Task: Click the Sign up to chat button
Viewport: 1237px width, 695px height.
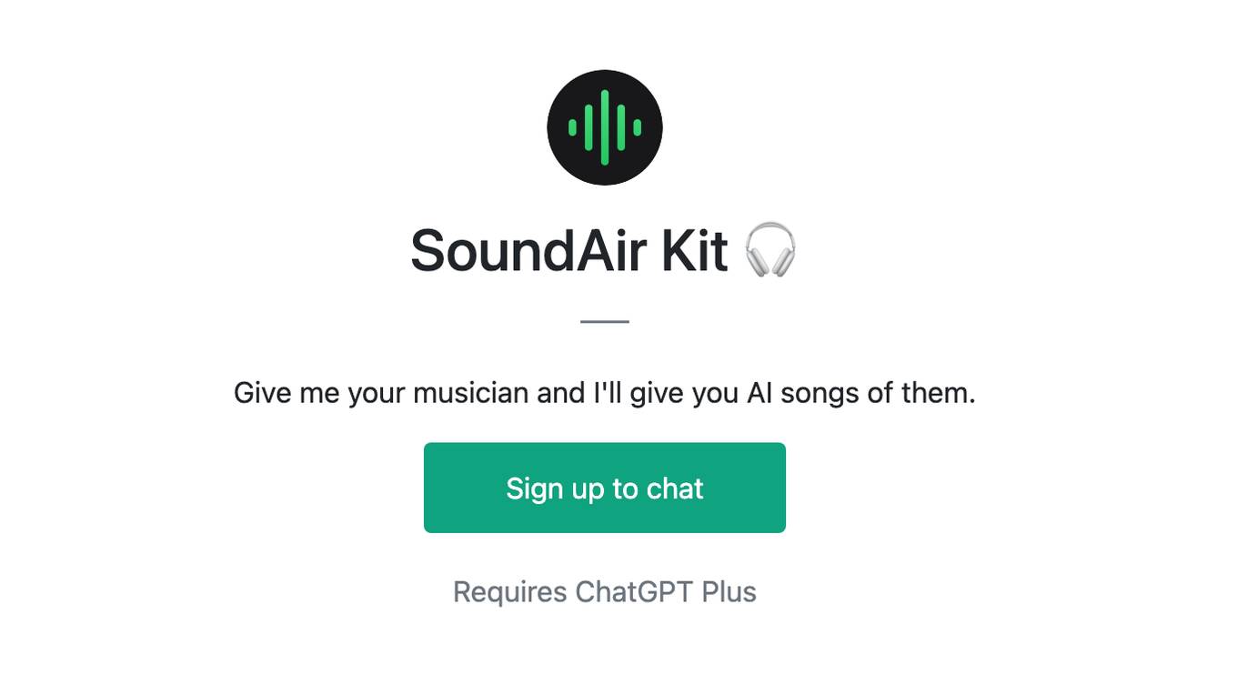Action: tap(605, 488)
